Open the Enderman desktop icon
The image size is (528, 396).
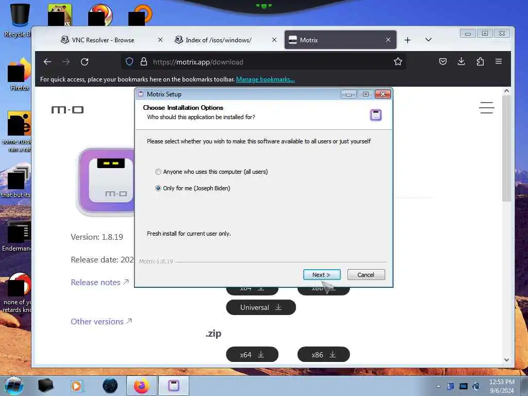[x=17, y=236]
